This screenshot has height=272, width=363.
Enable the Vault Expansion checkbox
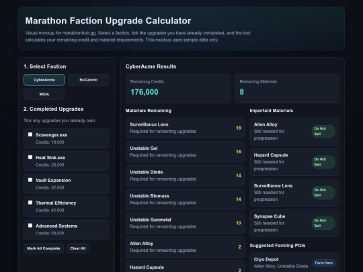click(30, 180)
